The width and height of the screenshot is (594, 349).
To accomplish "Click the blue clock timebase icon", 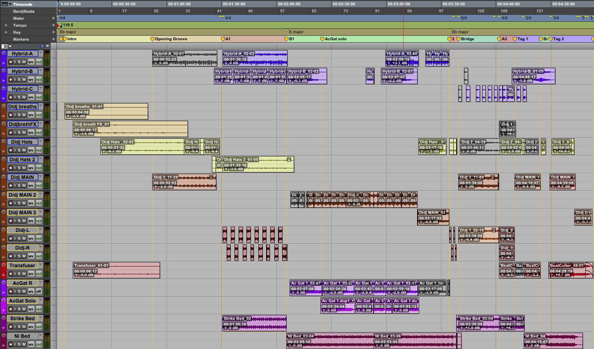I will tap(42, 46).
